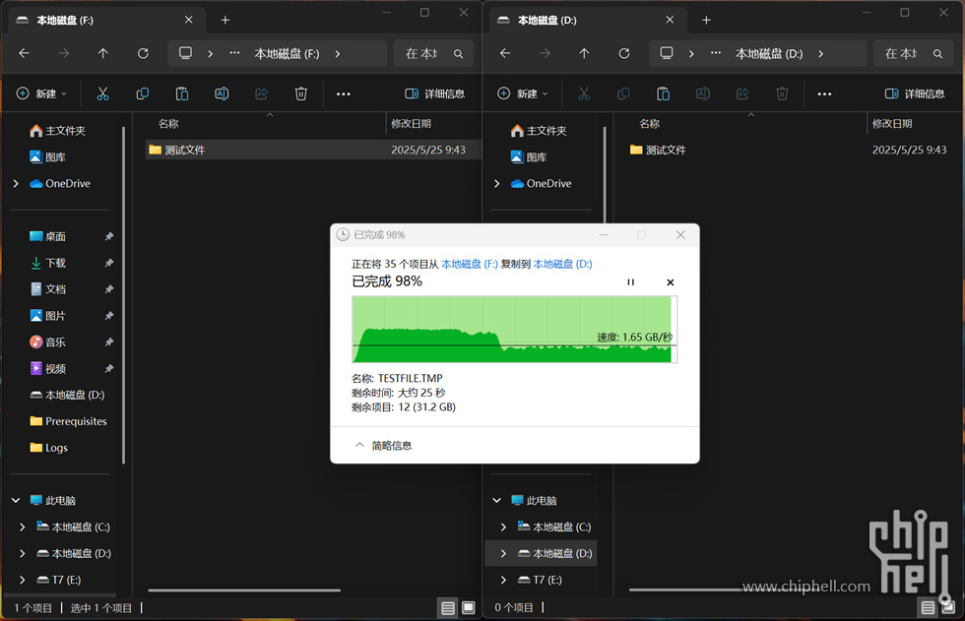Click 本地磁盘 (F:) link in copy dialog
Image resolution: width=965 pixels, height=621 pixels.
(470, 264)
